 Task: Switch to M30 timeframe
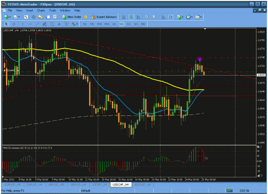coord(107,24)
